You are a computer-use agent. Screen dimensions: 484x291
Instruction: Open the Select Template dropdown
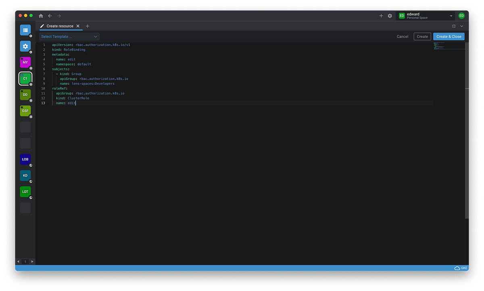69,36
